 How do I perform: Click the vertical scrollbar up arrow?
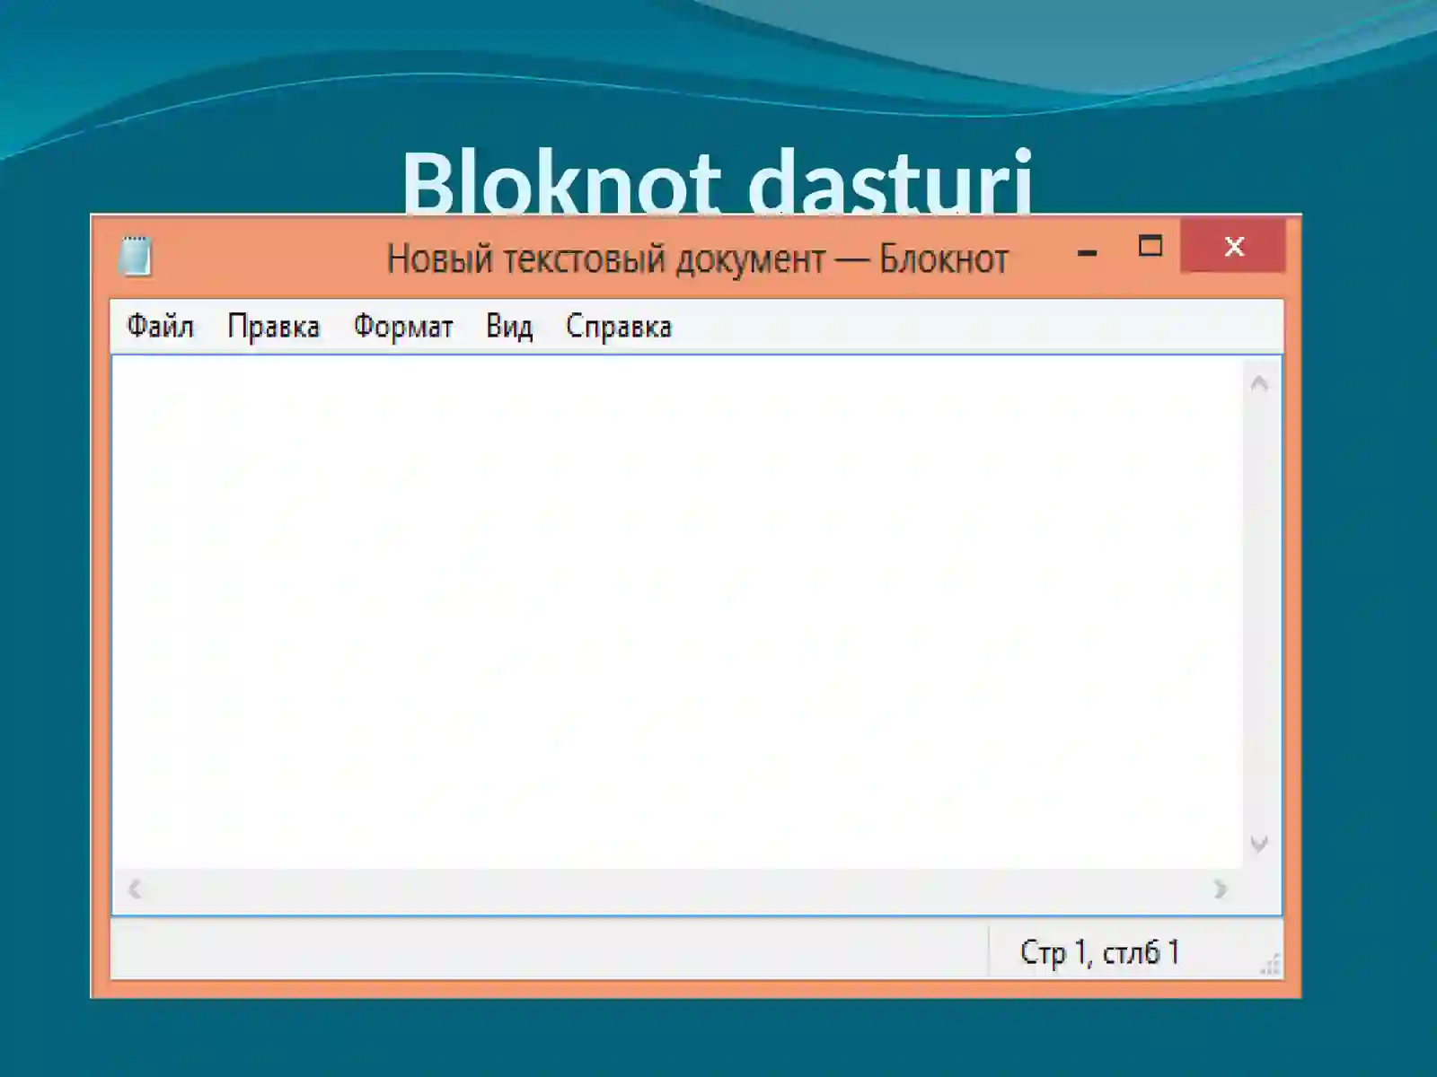[x=1259, y=384]
